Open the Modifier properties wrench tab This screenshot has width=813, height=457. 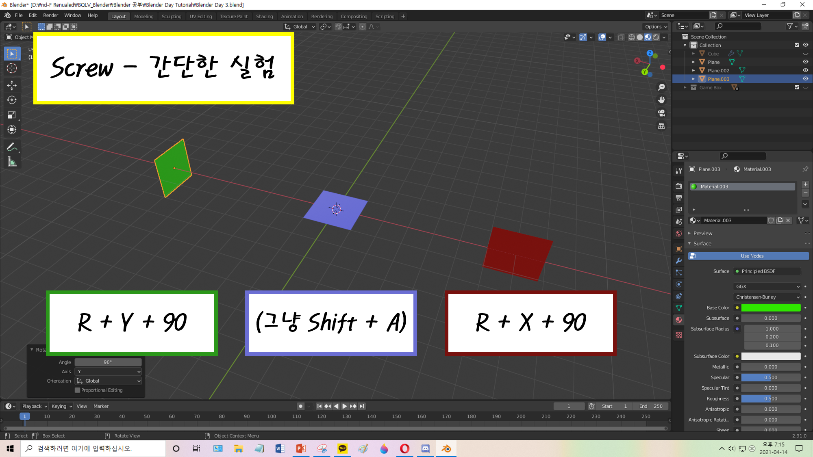(678, 261)
